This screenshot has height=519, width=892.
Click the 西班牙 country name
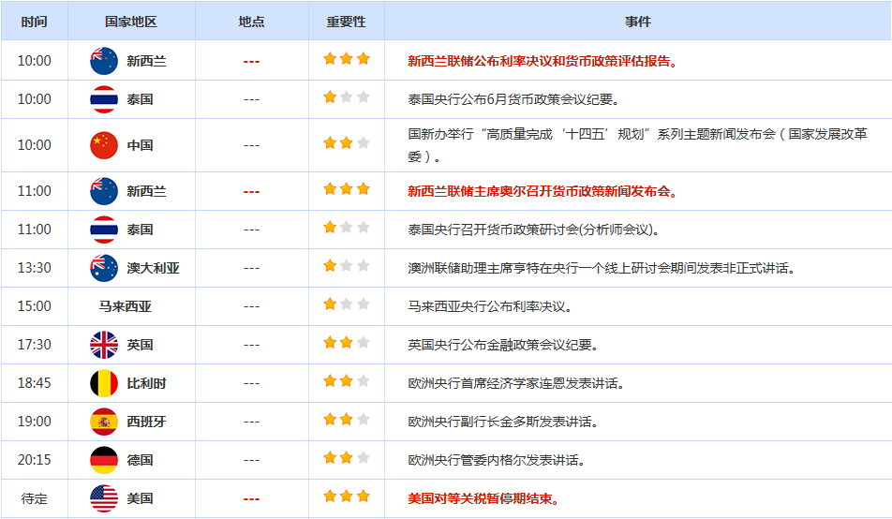(146, 422)
